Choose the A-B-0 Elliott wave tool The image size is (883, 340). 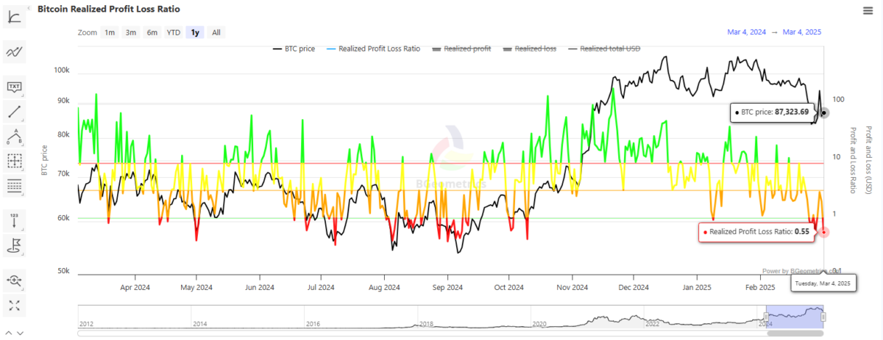tap(15, 136)
